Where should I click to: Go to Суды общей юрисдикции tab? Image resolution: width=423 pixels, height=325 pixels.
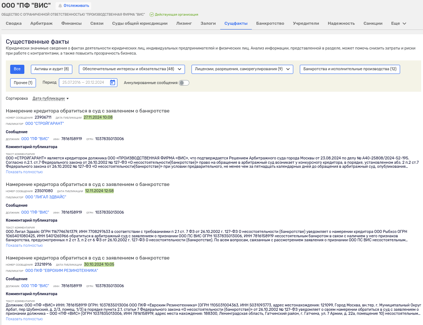[x=140, y=24]
